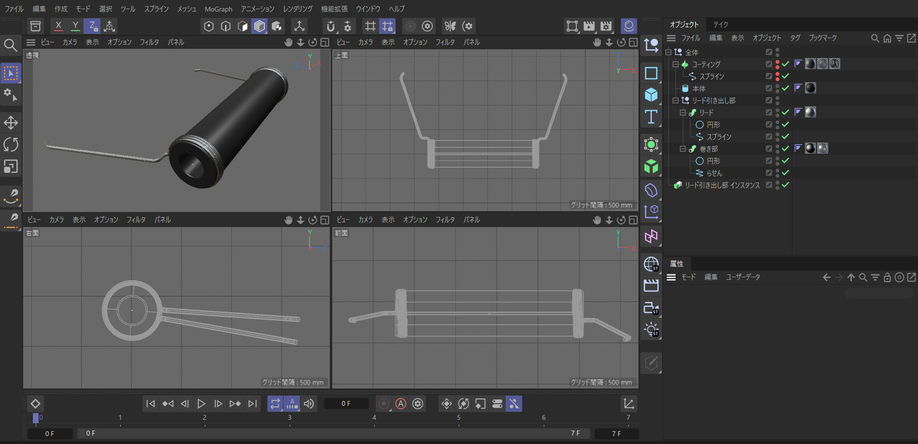Click the material tag sphere on 本体
This screenshot has width=918, height=444.
pyautogui.click(x=810, y=88)
